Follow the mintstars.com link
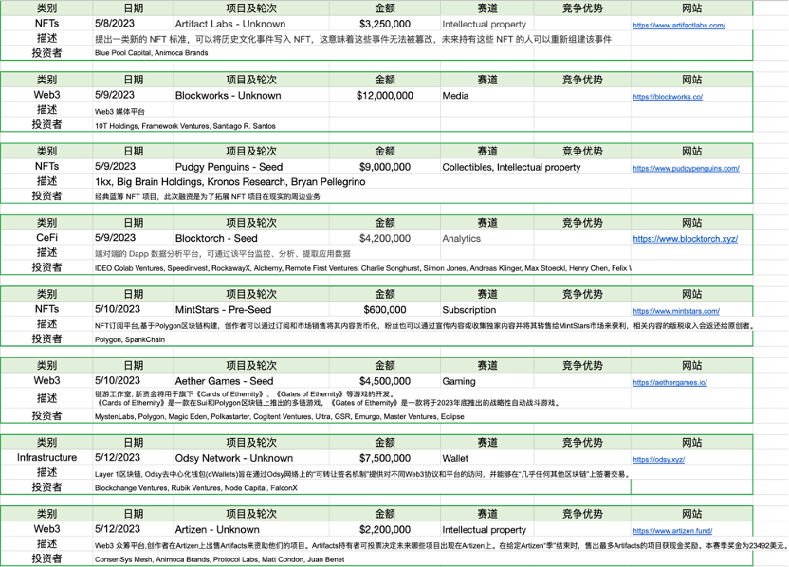 (x=676, y=311)
